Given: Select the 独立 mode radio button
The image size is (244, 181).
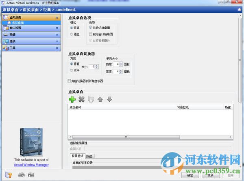Looking at the screenshot, I should point(72,34).
